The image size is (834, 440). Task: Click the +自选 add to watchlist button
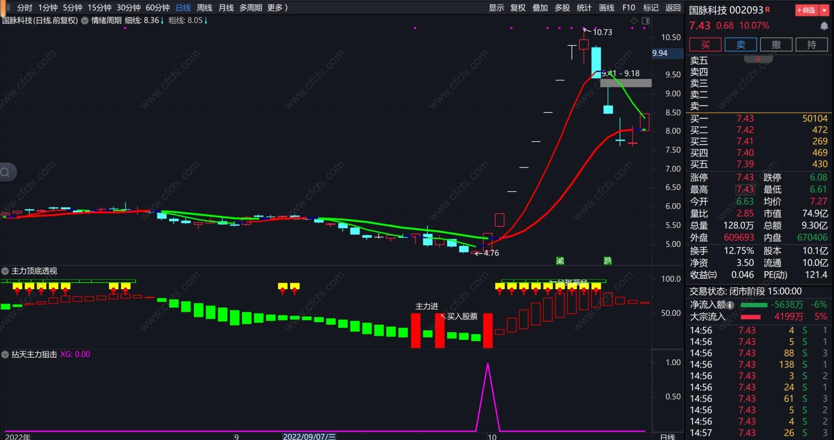coord(806,10)
